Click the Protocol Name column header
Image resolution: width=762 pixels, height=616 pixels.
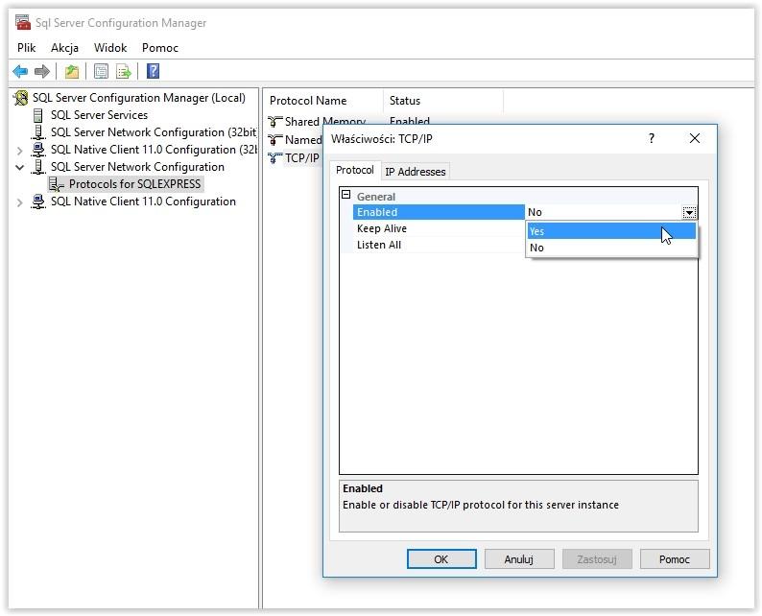click(323, 101)
